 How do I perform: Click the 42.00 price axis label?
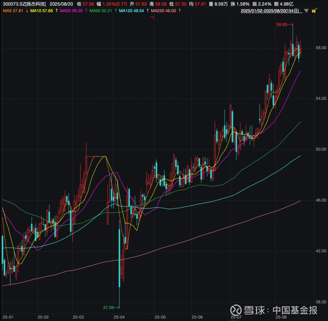click(x=321, y=251)
